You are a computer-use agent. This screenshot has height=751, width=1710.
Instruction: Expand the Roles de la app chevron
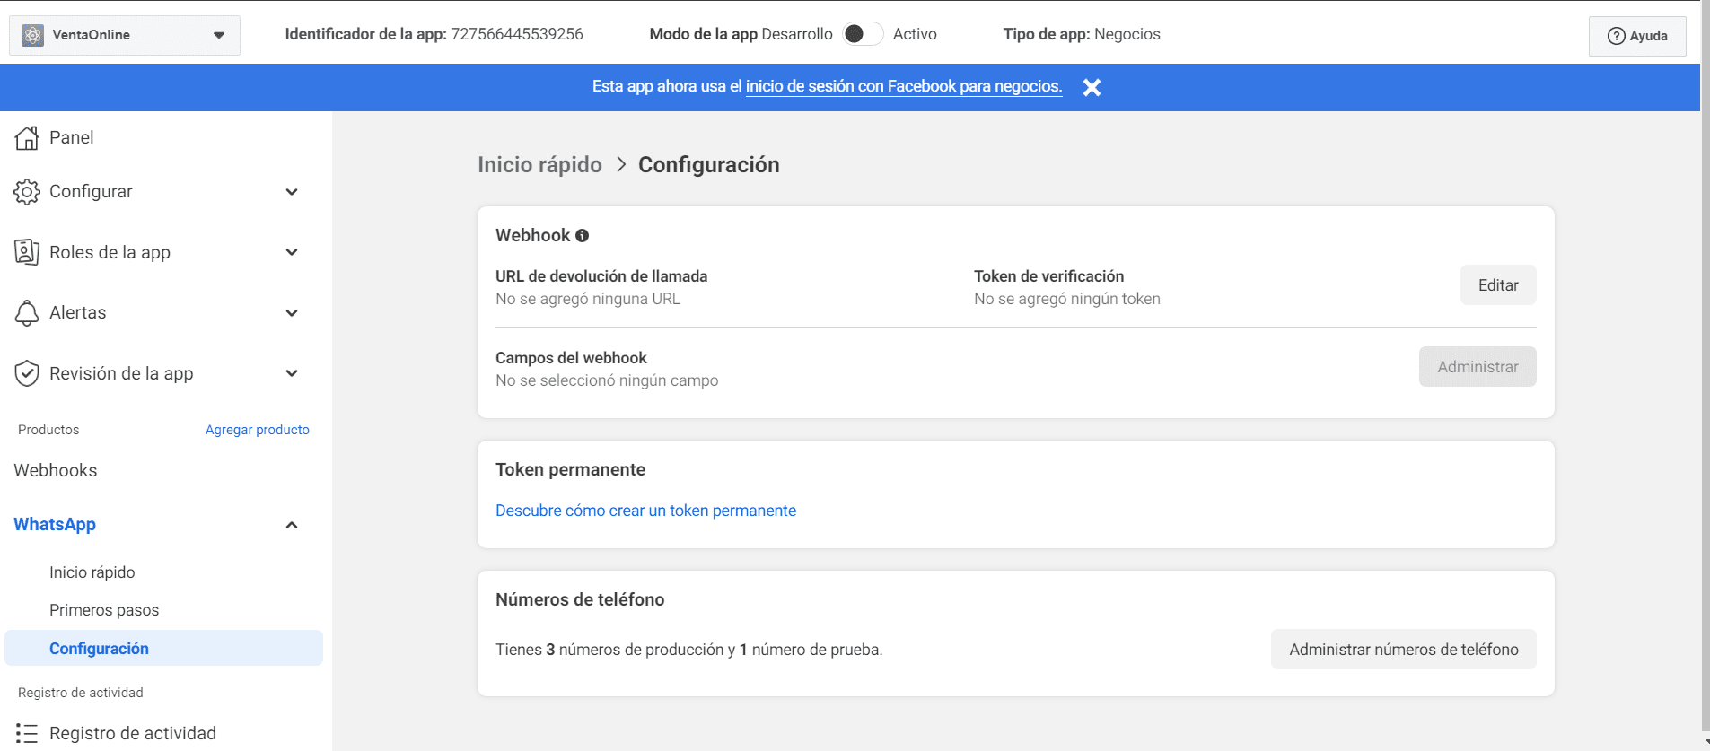(292, 252)
